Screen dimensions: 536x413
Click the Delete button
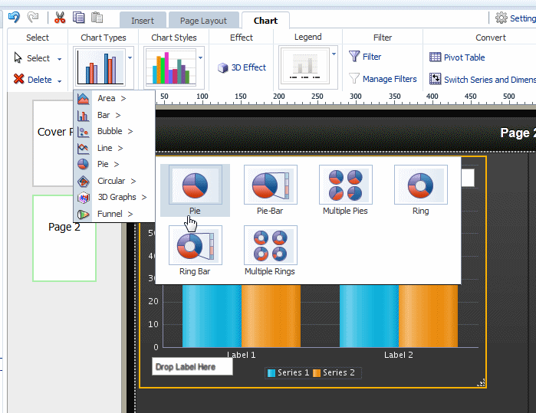pos(33,80)
